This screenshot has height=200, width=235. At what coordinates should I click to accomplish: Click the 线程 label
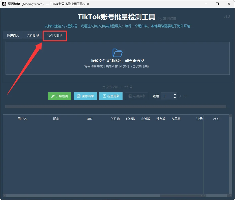[156, 96]
